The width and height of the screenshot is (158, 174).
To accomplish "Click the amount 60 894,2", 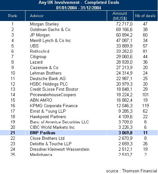I will pyautogui.click(x=124, y=35).
